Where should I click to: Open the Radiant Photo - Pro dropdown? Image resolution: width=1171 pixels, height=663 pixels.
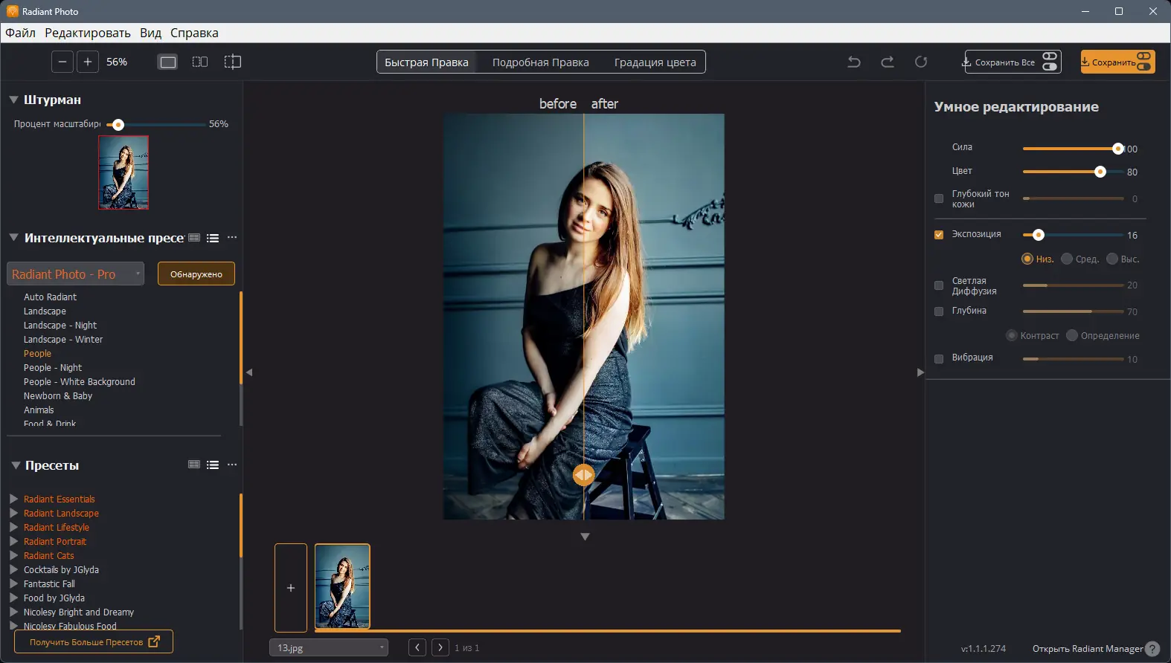(76, 274)
